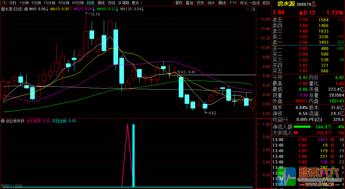
Task: Select the 周线 weekly period tab
Action: point(101,3)
